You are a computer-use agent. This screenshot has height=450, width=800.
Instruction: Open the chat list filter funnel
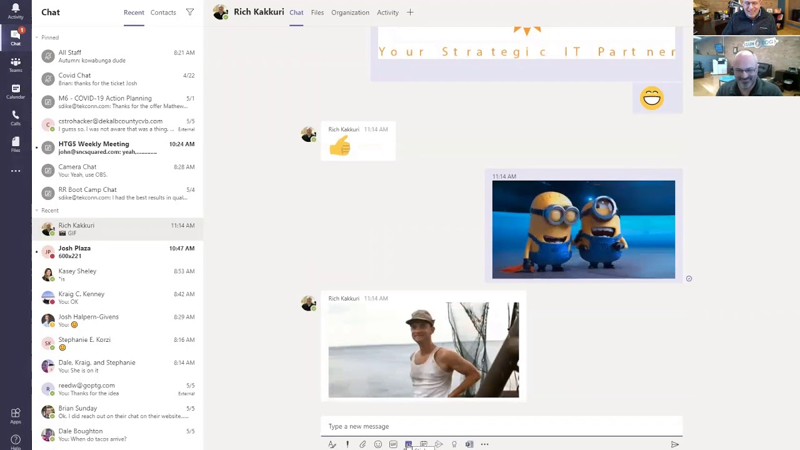[190, 12]
